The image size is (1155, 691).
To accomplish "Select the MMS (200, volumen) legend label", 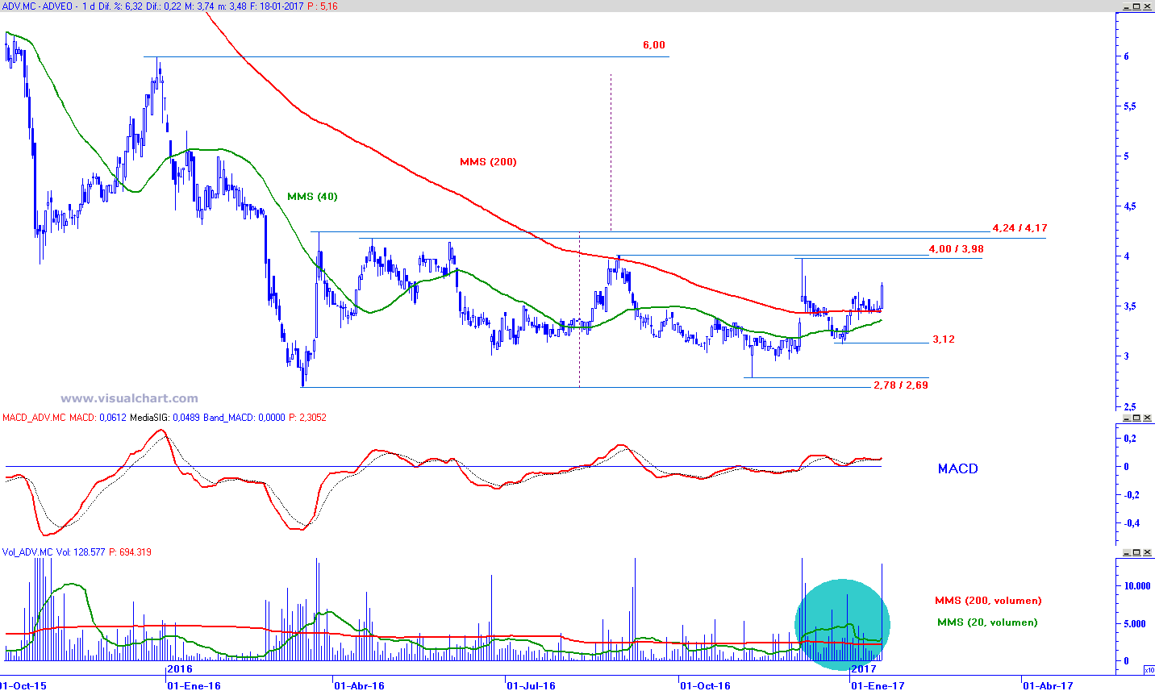I will click(988, 601).
